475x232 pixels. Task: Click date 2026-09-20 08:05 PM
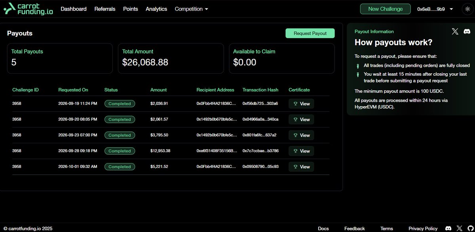pos(78,120)
